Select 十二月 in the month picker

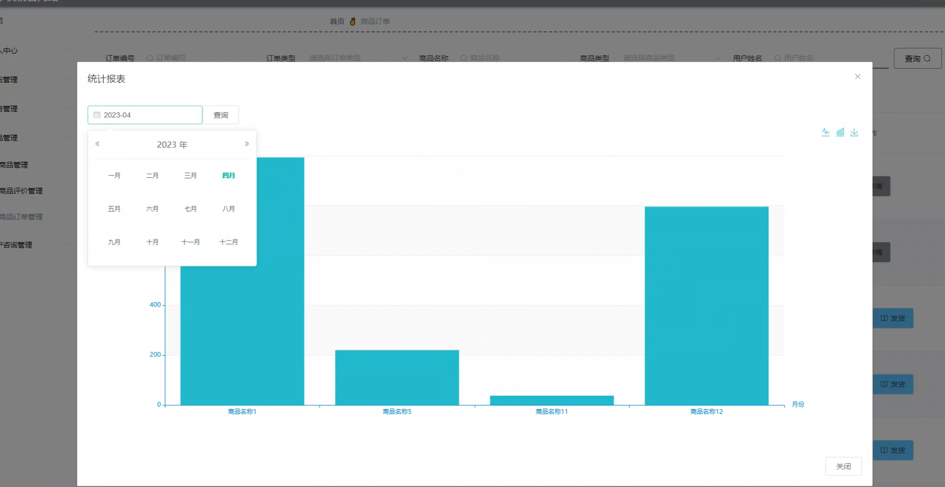click(x=229, y=242)
